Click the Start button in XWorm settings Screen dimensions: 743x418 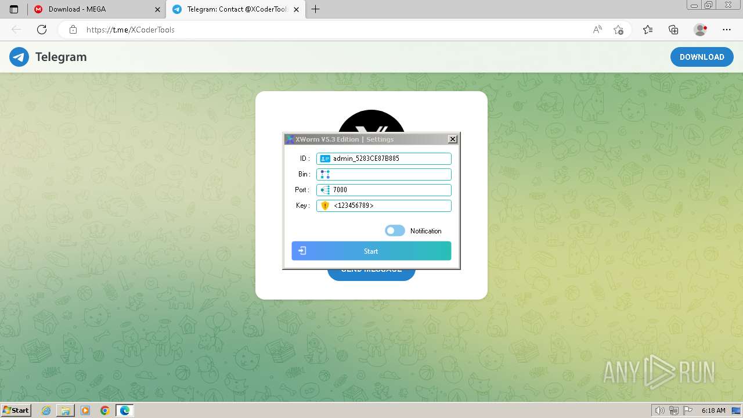pyautogui.click(x=371, y=251)
